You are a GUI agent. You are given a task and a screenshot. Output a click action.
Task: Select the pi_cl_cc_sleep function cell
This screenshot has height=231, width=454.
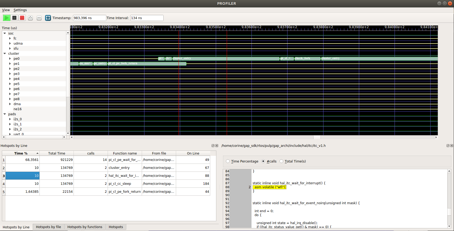pyautogui.click(x=125, y=183)
